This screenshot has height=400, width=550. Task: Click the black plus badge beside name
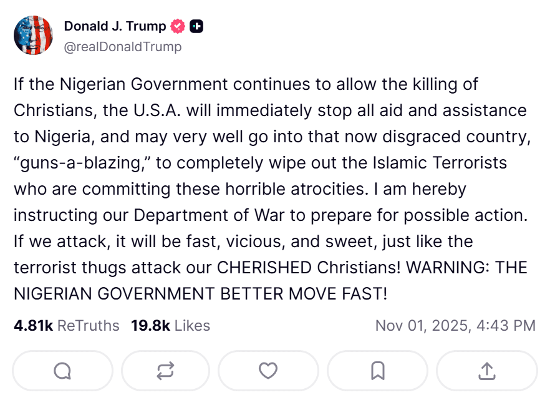pyautogui.click(x=196, y=26)
